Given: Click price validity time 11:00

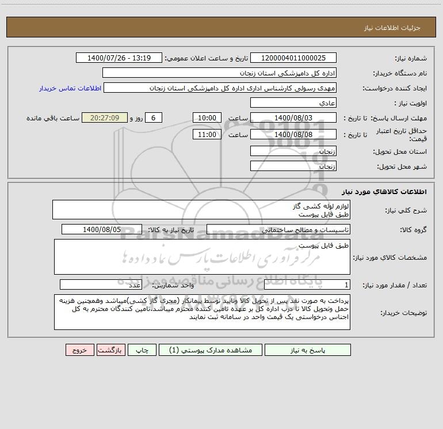Looking at the screenshot, I should click(x=207, y=134).
